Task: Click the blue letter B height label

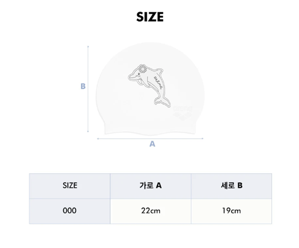Action: (x=83, y=86)
